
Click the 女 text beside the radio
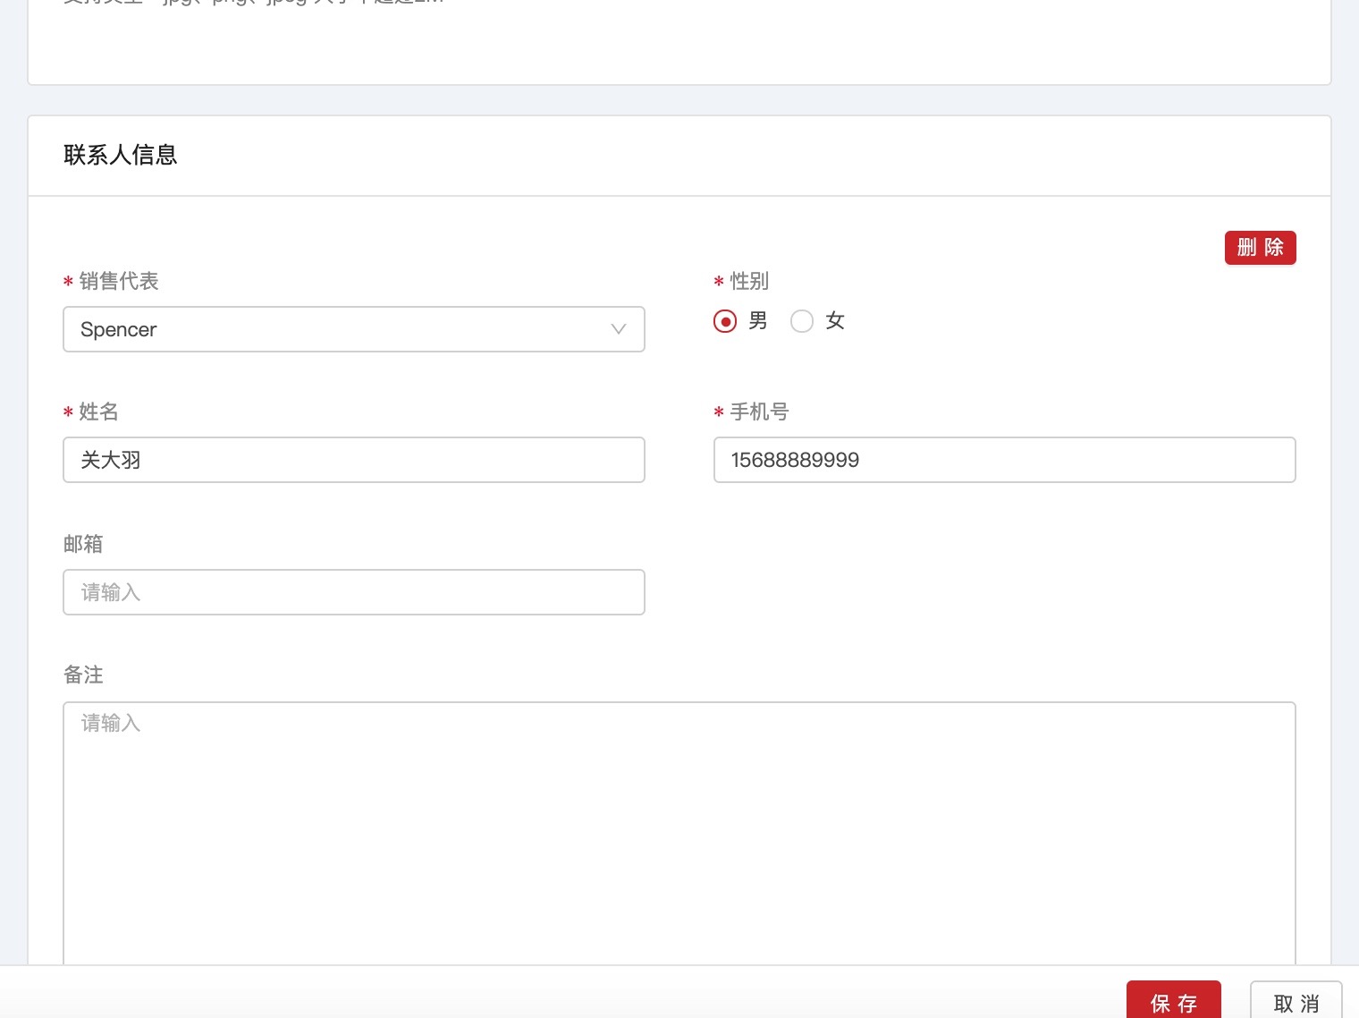835,321
